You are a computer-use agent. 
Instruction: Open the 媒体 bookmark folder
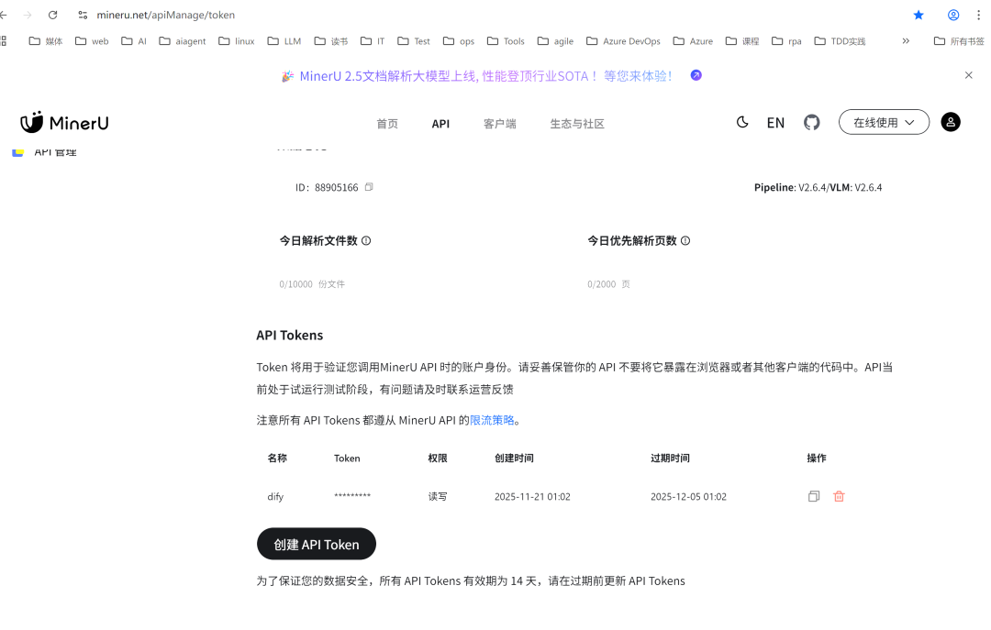(46, 41)
